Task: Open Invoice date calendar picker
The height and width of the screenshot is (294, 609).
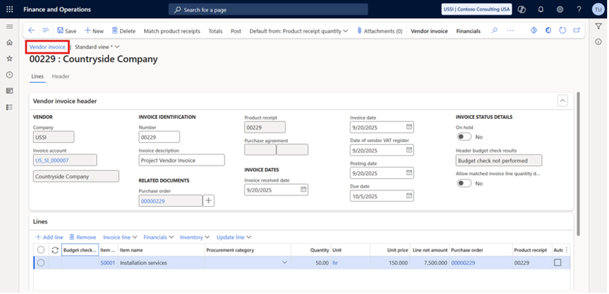Action: click(x=409, y=127)
